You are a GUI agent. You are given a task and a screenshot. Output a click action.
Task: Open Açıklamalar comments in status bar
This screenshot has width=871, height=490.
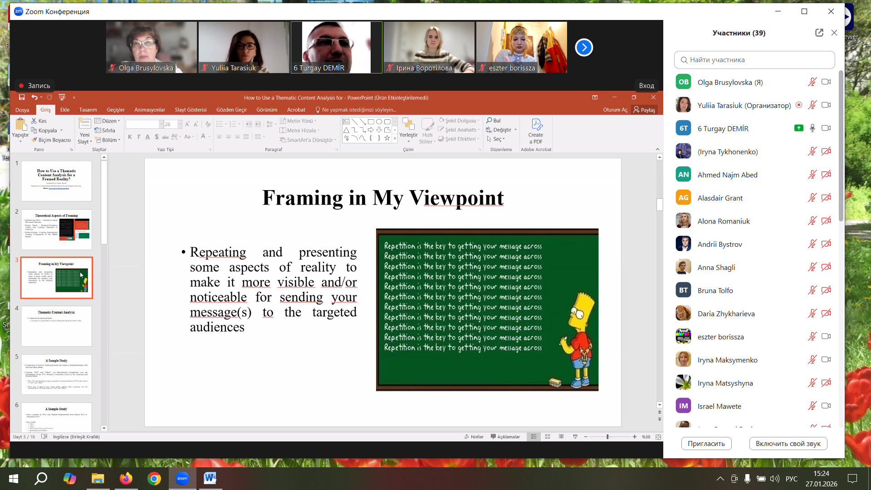[x=505, y=437]
